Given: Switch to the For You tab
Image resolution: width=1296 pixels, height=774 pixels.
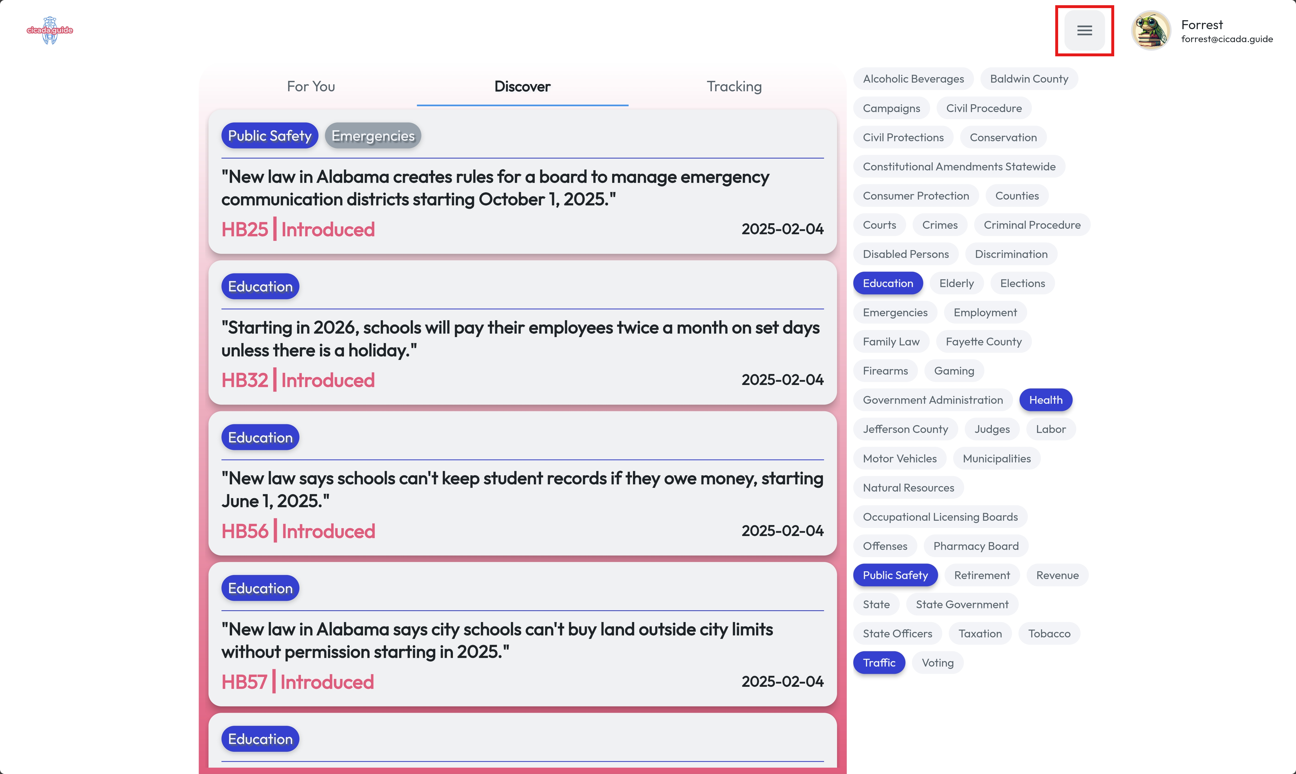Looking at the screenshot, I should (310, 86).
